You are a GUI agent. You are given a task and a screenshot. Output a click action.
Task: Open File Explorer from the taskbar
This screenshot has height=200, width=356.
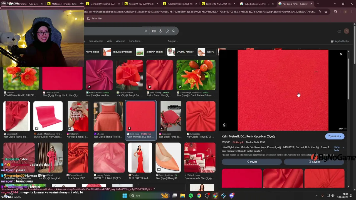pos(182,196)
